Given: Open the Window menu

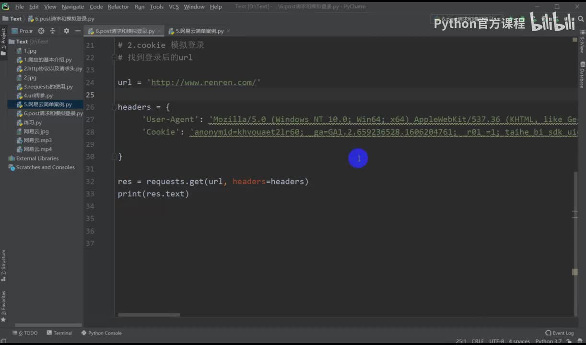Looking at the screenshot, I should pyautogui.click(x=194, y=7).
